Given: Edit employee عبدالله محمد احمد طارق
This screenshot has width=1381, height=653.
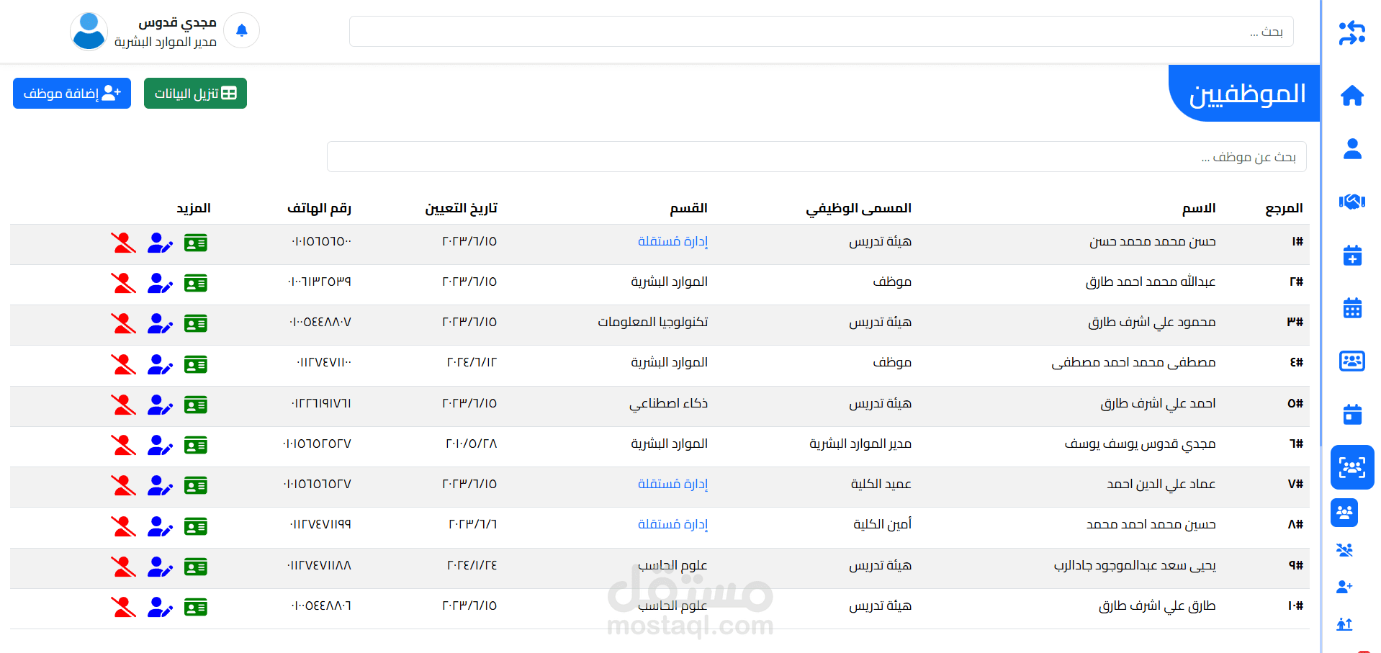Looking at the screenshot, I should coord(160,284).
